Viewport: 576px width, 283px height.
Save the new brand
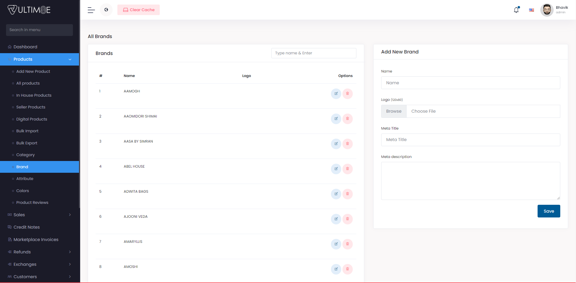[x=548, y=211]
